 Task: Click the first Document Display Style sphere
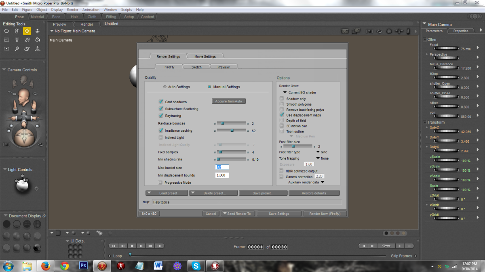pos(7,224)
